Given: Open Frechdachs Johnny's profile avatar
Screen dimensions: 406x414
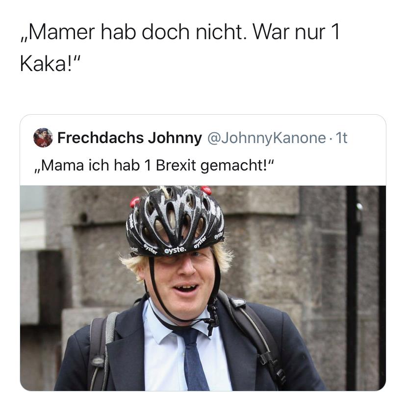Looking at the screenshot, I should (x=43, y=138).
